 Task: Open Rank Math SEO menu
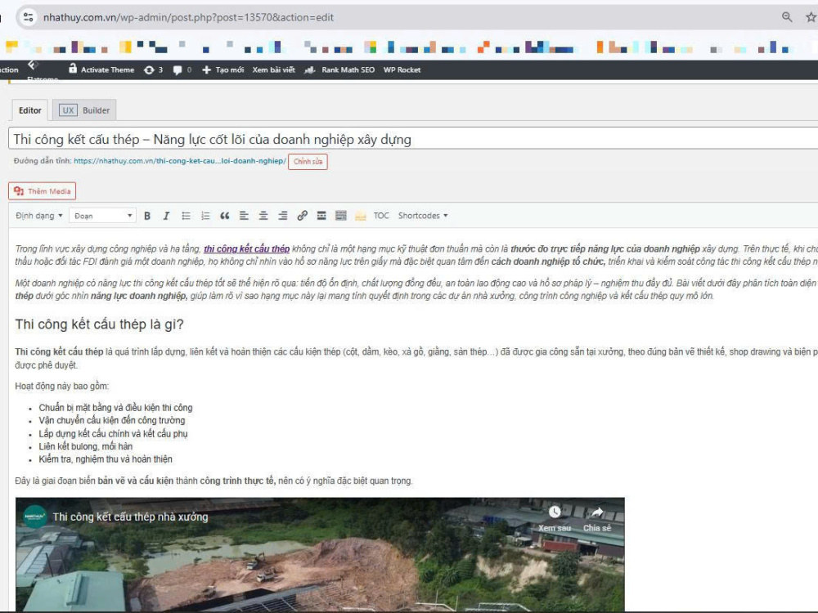[x=339, y=69]
